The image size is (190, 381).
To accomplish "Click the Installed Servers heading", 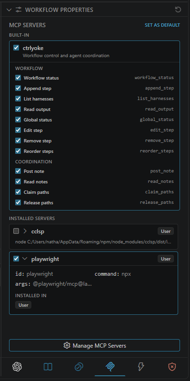I will point(32,218).
